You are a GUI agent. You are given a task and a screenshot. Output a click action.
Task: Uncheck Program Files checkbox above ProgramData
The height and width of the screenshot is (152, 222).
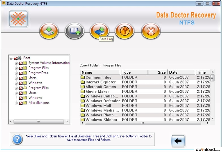[x=21, y=68]
